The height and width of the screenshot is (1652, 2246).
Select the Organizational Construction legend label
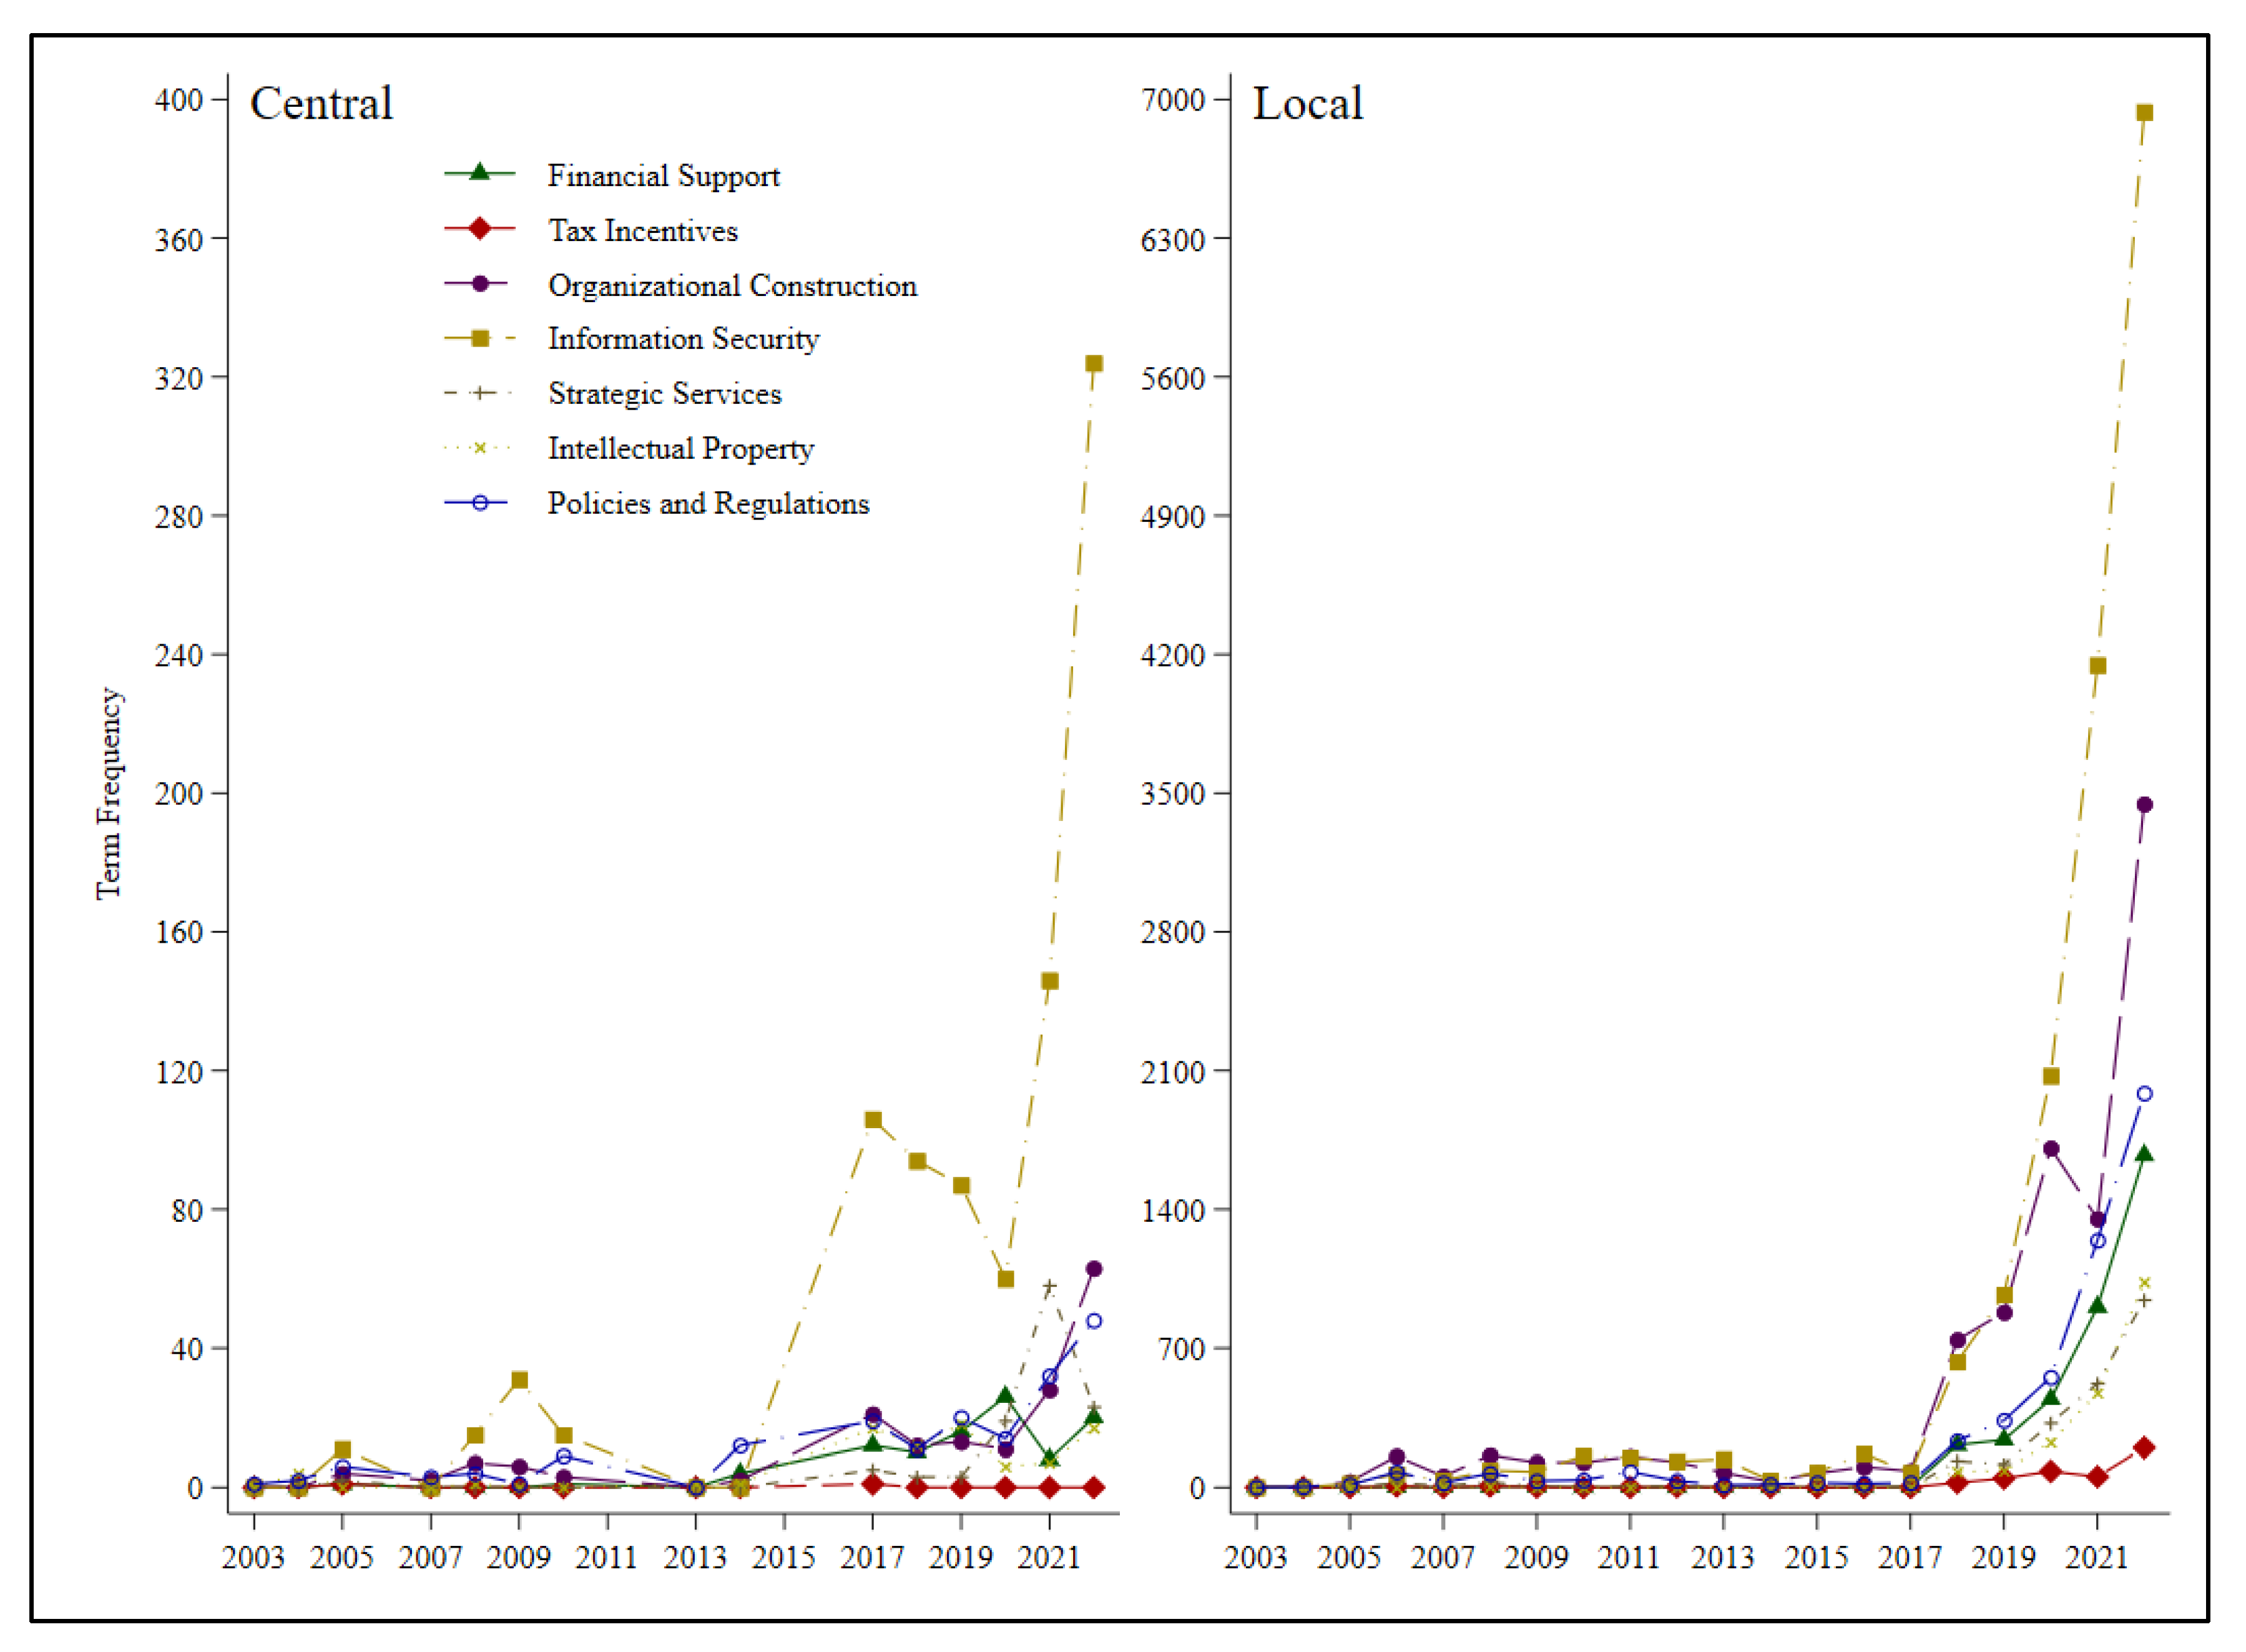tap(732, 286)
